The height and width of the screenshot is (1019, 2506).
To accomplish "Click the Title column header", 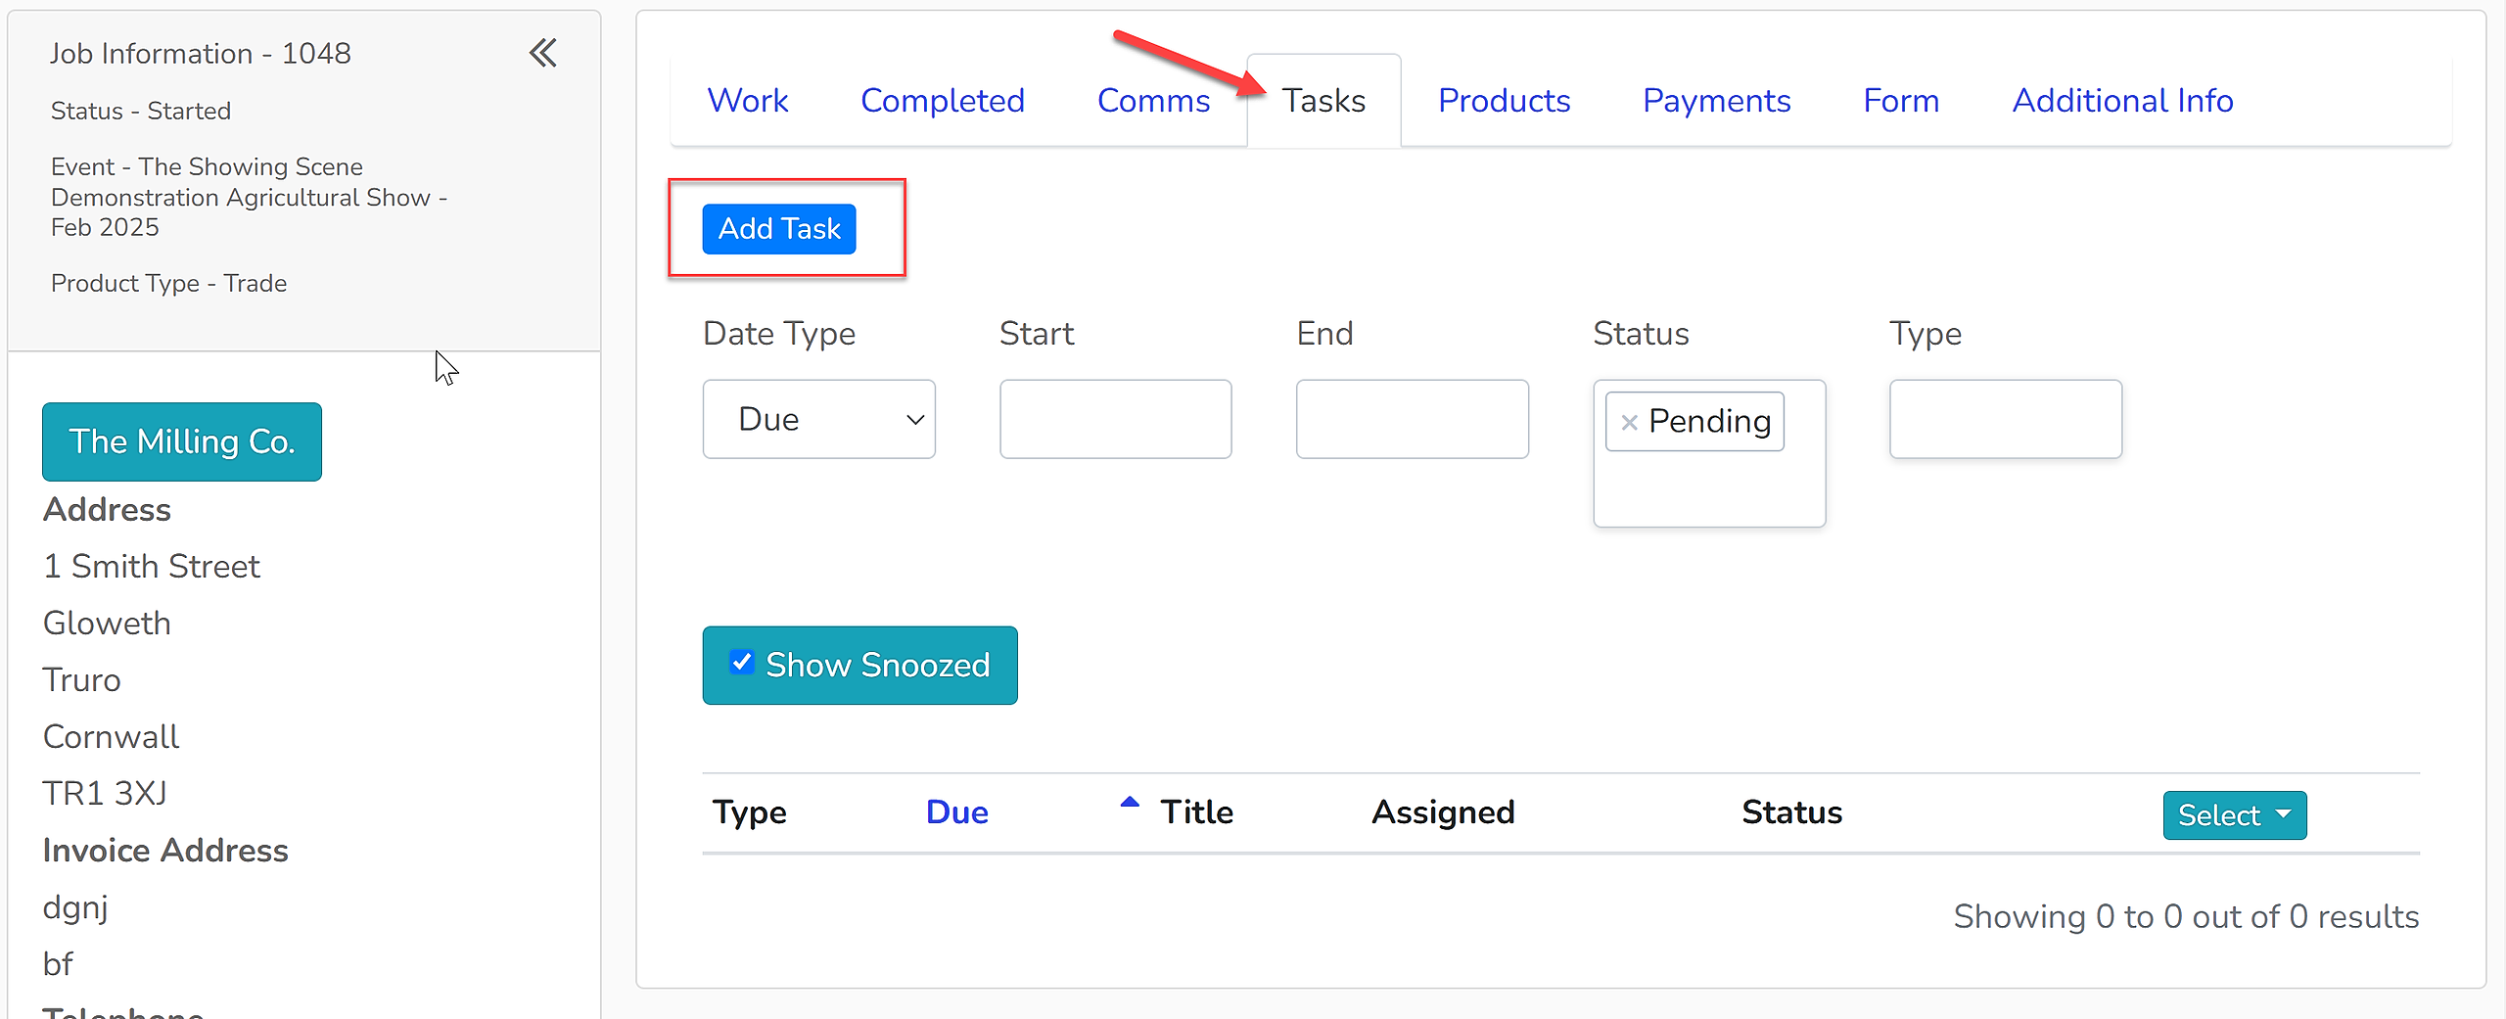I will pos(1196,811).
